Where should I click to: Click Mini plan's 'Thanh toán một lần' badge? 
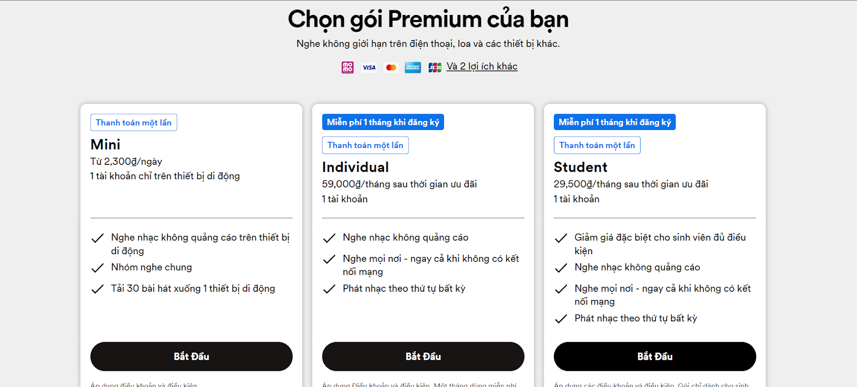pos(134,123)
